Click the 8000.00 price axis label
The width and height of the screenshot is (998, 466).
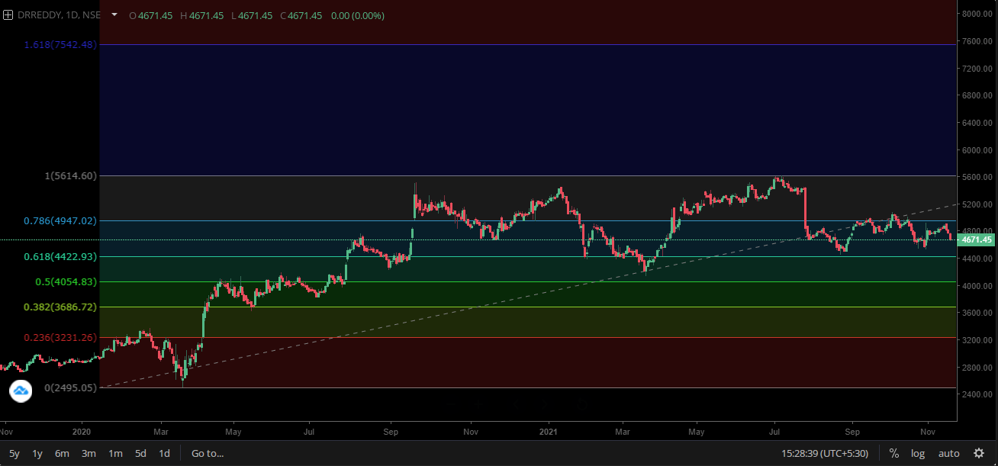(977, 14)
